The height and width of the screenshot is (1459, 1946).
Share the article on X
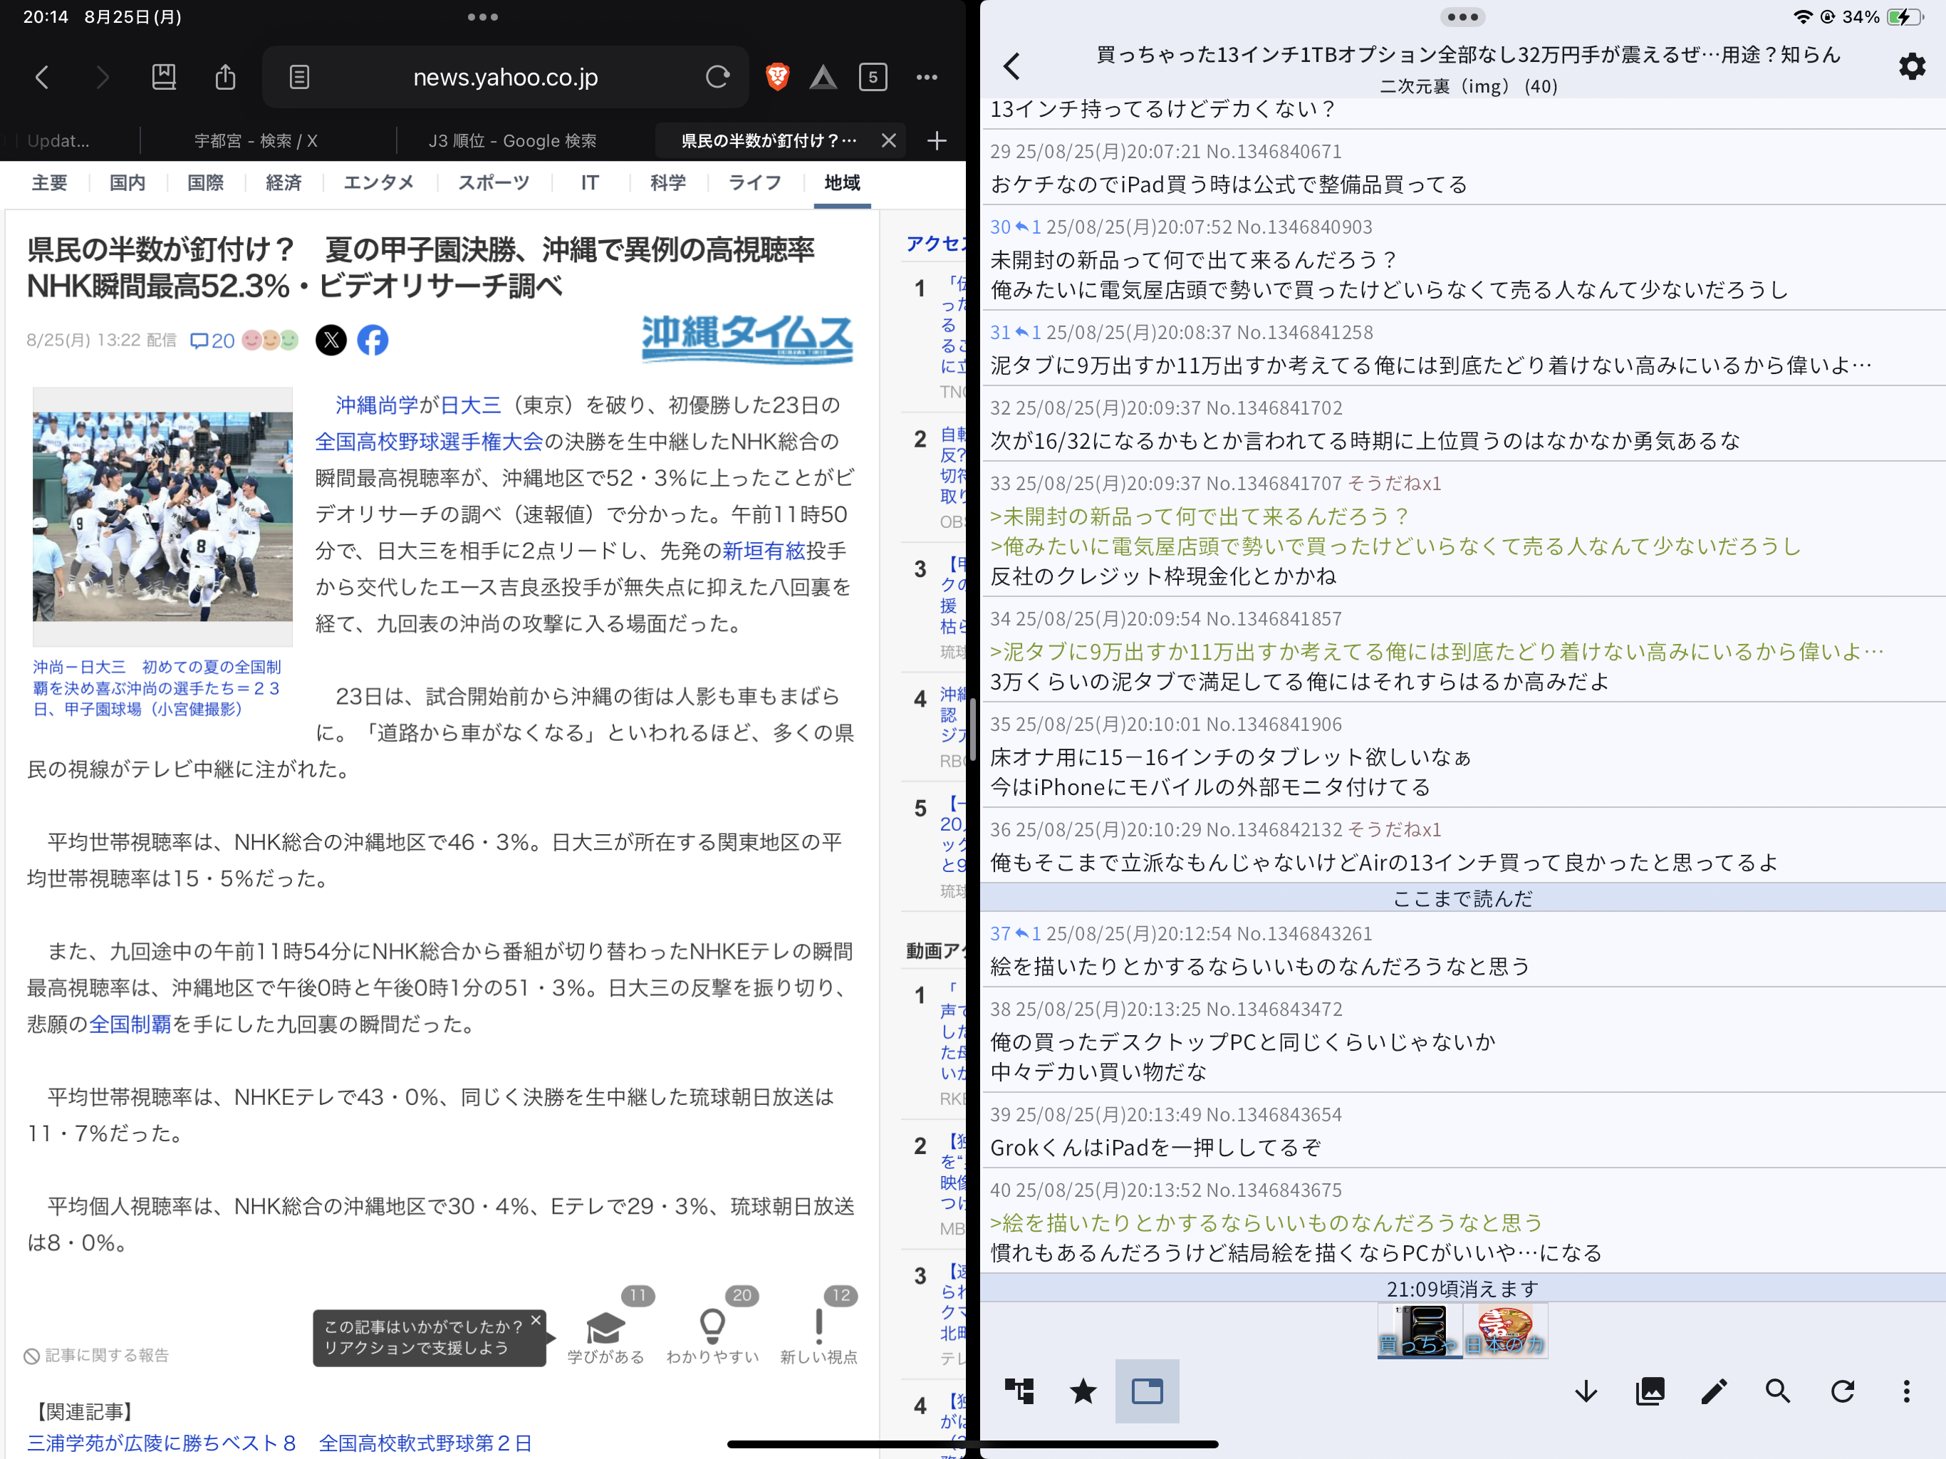point(331,341)
